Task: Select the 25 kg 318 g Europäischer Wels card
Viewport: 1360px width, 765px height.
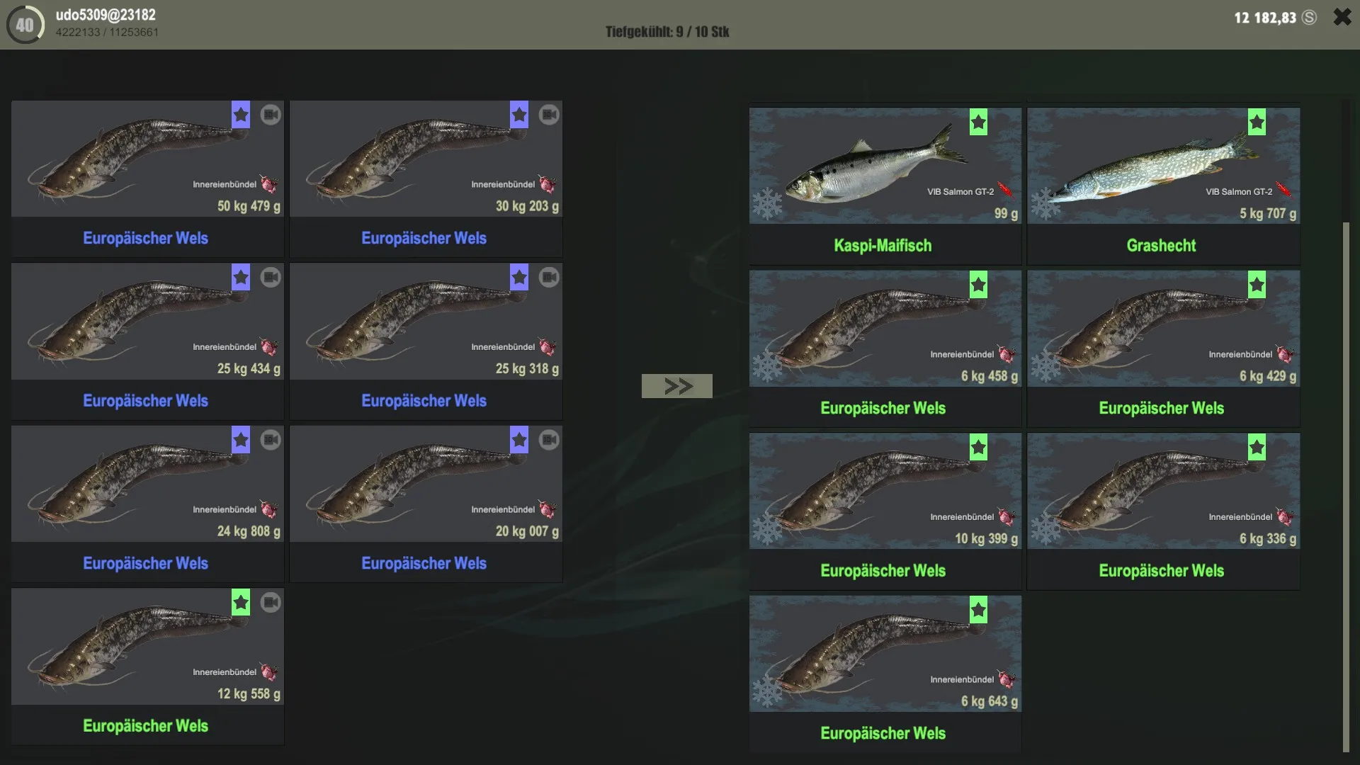Action: (426, 341)
